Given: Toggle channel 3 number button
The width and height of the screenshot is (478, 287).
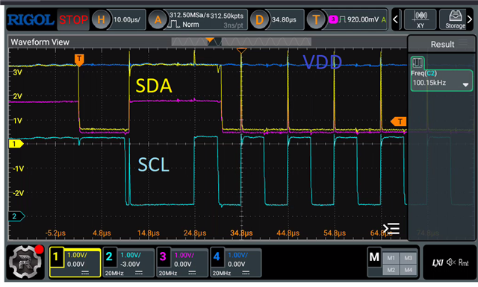Looking at the screenshot, I should 163,257.
